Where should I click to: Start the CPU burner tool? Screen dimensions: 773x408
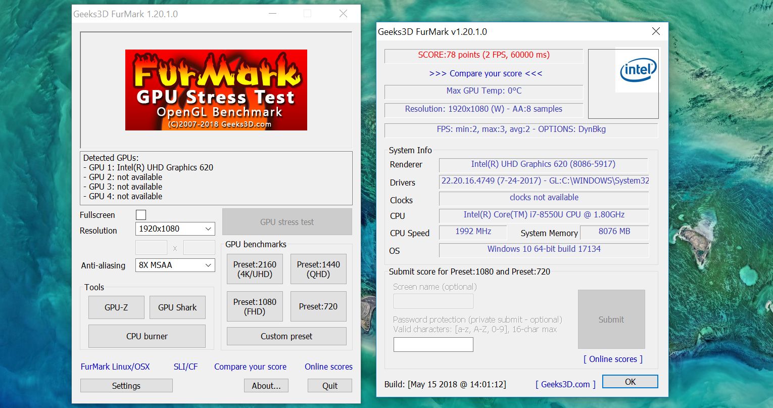pos(147,336)
